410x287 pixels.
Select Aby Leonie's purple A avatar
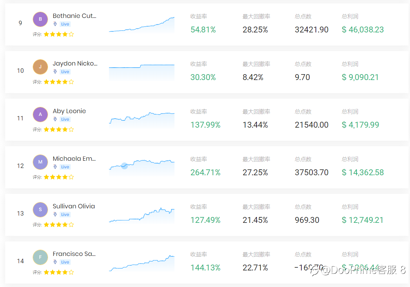tap(40, 114)
